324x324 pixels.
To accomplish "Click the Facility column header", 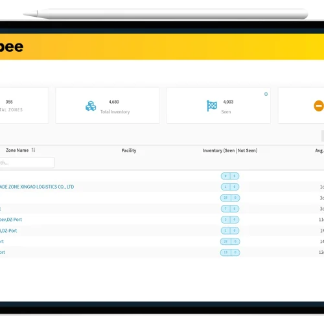I will click(x=129, y=150).
